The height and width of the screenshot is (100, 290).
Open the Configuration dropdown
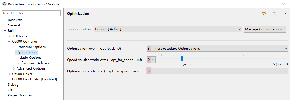[x=168, y=29]
